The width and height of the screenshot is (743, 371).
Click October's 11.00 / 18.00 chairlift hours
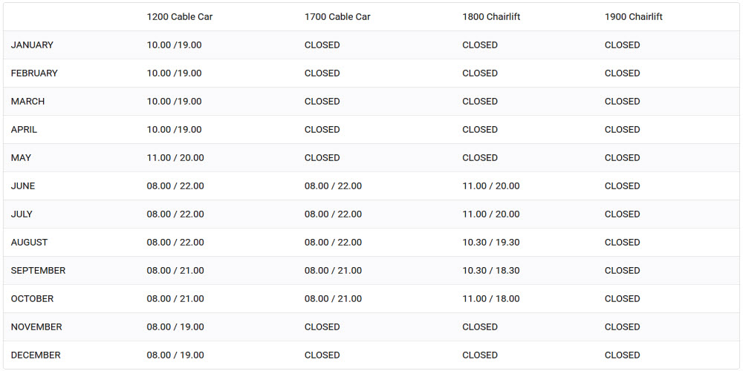coord(491,298)
